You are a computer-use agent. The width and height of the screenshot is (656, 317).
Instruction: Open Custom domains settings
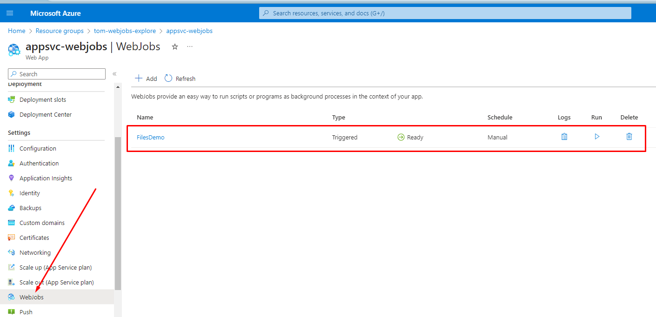[x=42, y=222]
